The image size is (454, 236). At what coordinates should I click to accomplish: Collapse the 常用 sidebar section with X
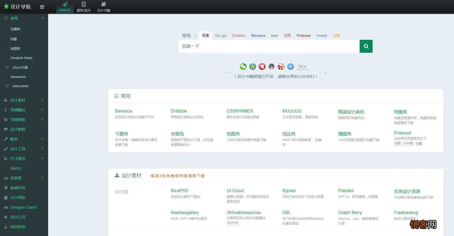point(42,18)
